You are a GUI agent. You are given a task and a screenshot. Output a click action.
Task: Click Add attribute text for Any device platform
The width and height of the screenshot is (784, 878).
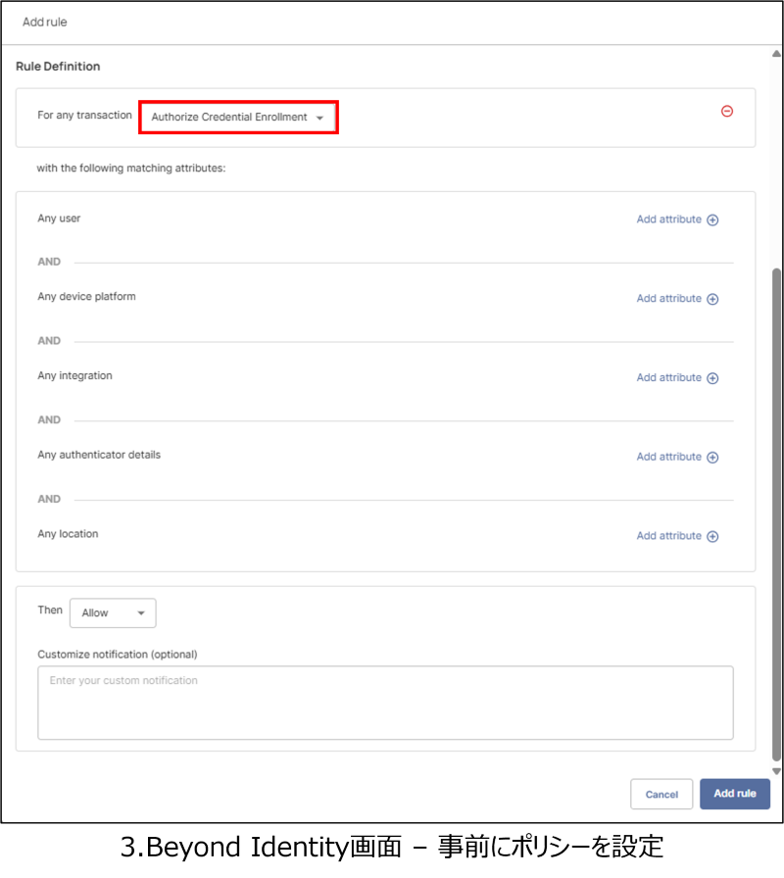point(668,299)
